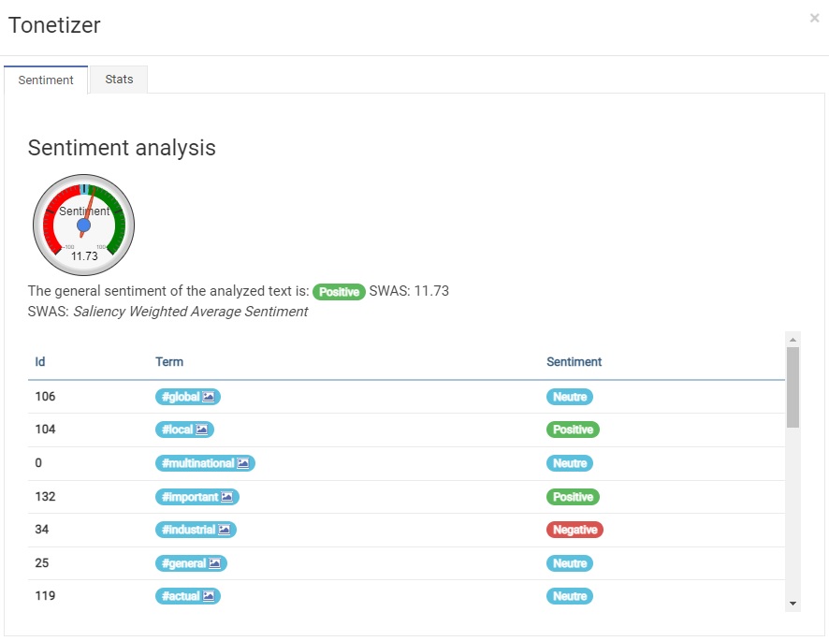Click the #general term tag
Image resolution: width=829 pixels, height=641 pixels.
(191, 563)
